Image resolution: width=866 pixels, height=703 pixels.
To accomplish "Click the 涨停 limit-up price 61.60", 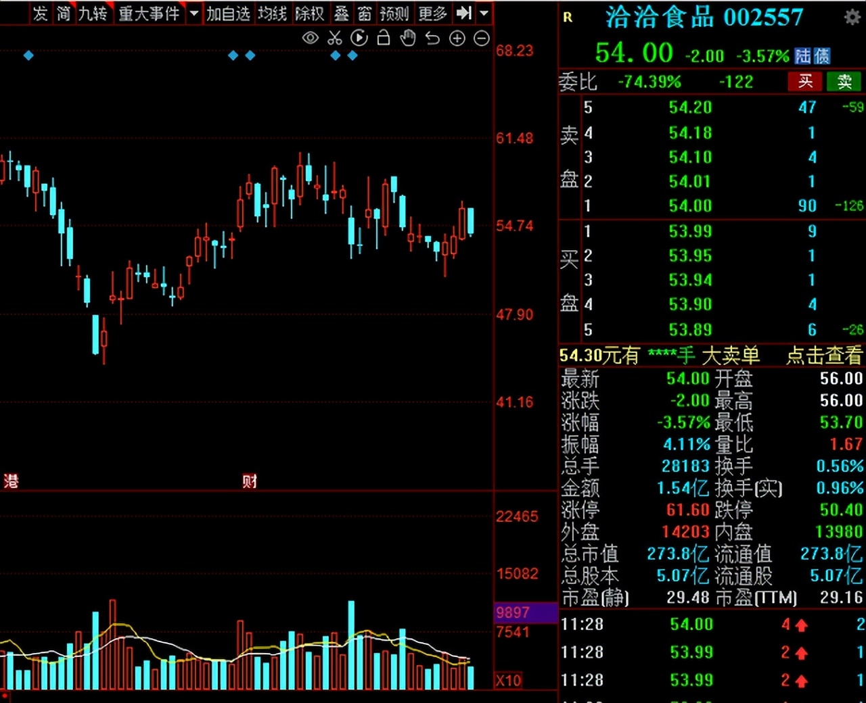I will click(x=688, y=509).
